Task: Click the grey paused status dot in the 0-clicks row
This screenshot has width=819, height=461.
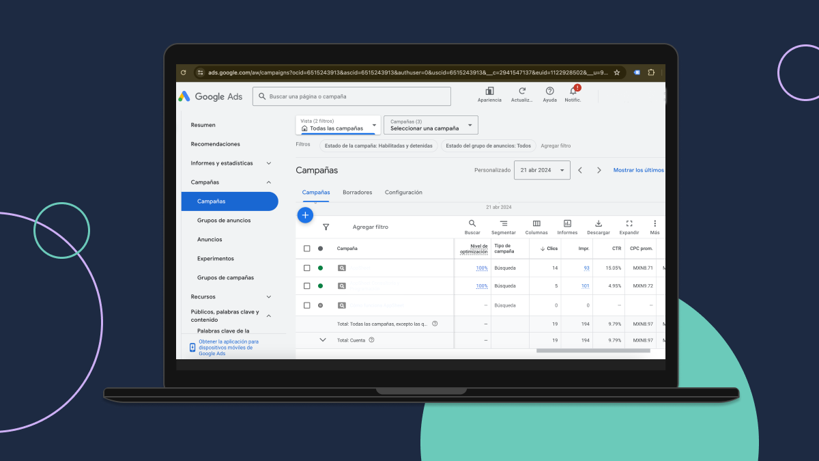Action: coord(320,305)
